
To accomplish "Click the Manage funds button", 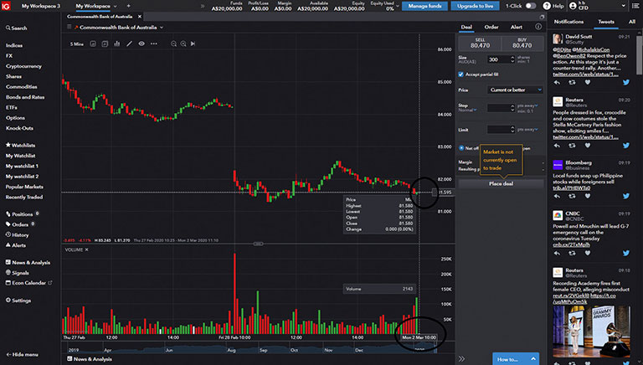I will click(424, 6).
